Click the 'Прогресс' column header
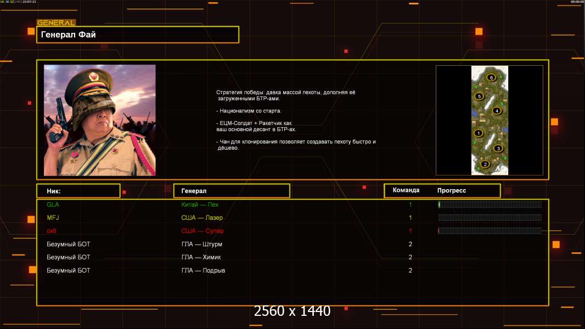Image resolution: width=585 pixels, height=329 pixels. 452,190
